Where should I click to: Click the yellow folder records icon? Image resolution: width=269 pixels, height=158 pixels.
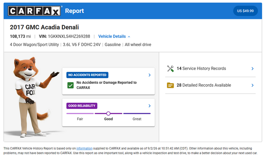[x=170, y=85]
